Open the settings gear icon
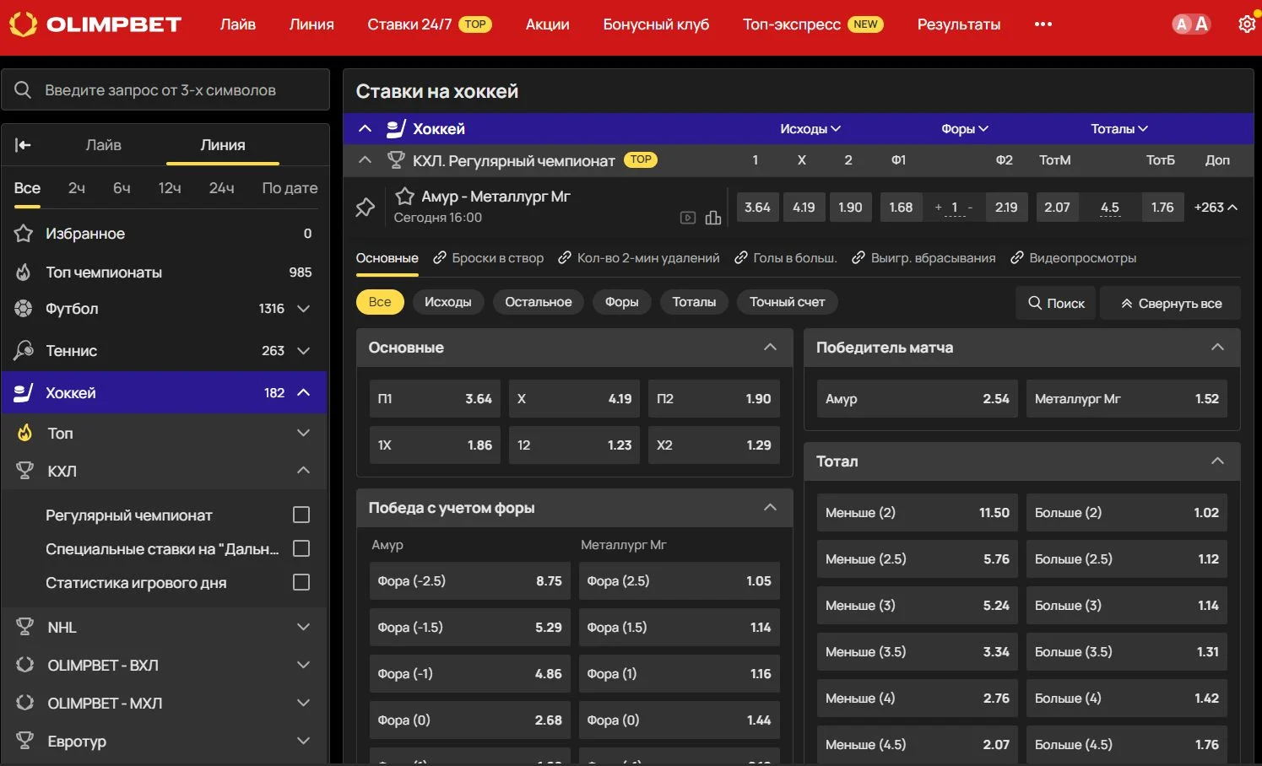1262x766 pixels. [1246, 24]
